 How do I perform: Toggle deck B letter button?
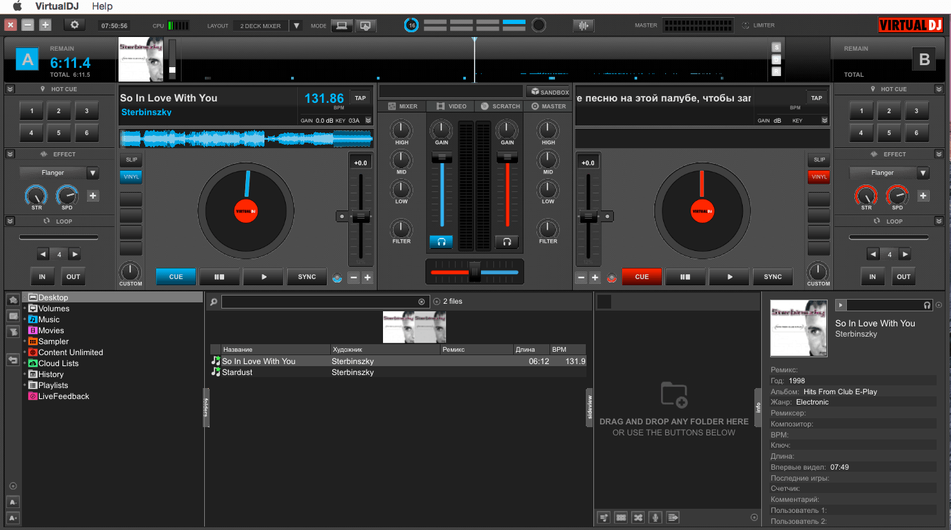(924, 60)
